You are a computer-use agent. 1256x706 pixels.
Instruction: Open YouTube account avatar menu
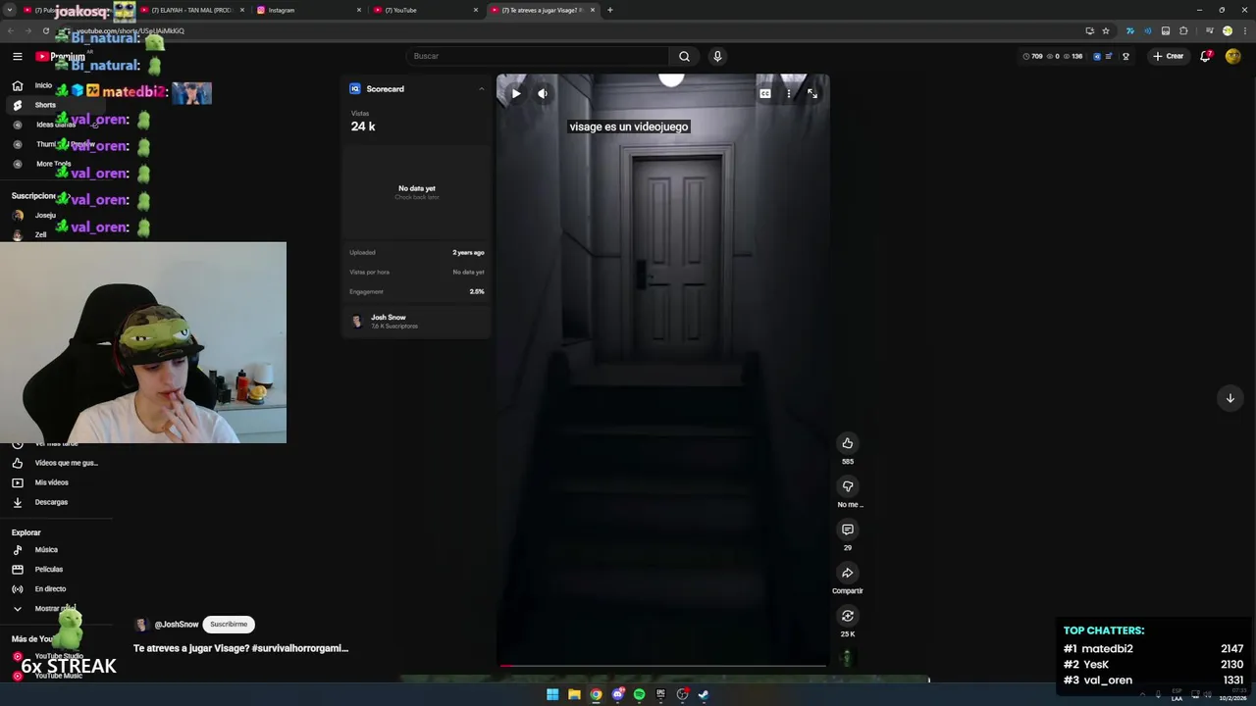(1233, 56)
